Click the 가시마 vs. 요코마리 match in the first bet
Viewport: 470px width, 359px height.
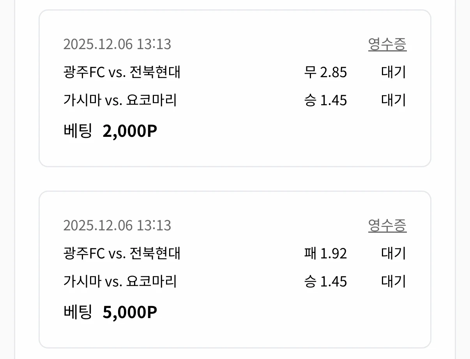tap(119, 100)
